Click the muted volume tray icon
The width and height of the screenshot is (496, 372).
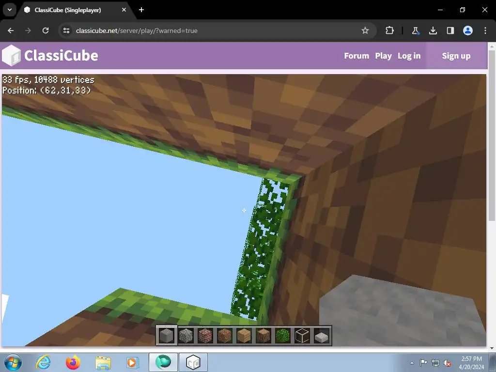tap(447, 363)
